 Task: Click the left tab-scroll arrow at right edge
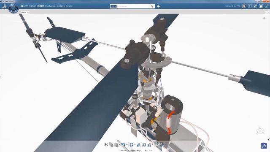point(266,12)
